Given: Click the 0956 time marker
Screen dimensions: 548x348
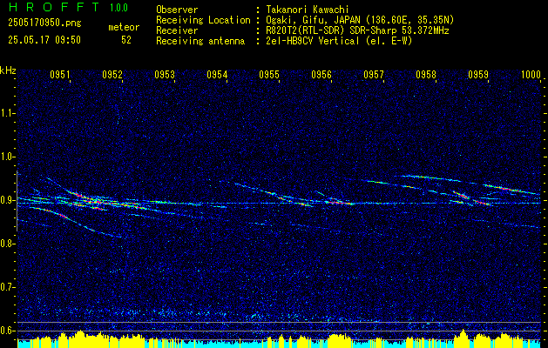Looking at the screenshot, I should tap(321, 75).
